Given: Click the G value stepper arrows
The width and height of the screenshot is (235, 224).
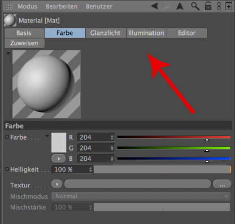Looking at the screenshot, I should (112, 148).
